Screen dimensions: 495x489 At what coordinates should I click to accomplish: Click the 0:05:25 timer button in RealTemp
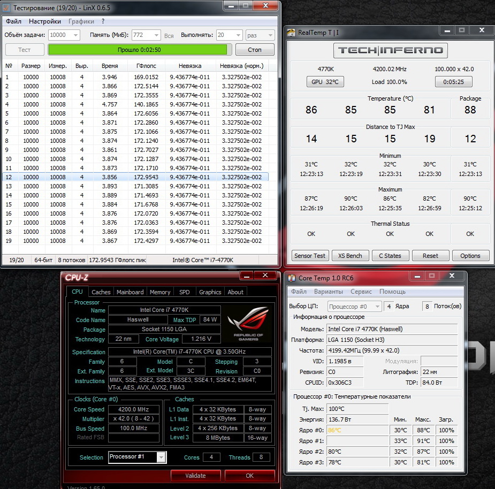454,82
